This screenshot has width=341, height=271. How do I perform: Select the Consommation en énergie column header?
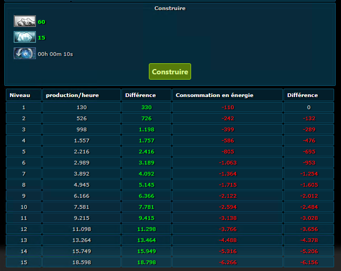click(215, 95)
